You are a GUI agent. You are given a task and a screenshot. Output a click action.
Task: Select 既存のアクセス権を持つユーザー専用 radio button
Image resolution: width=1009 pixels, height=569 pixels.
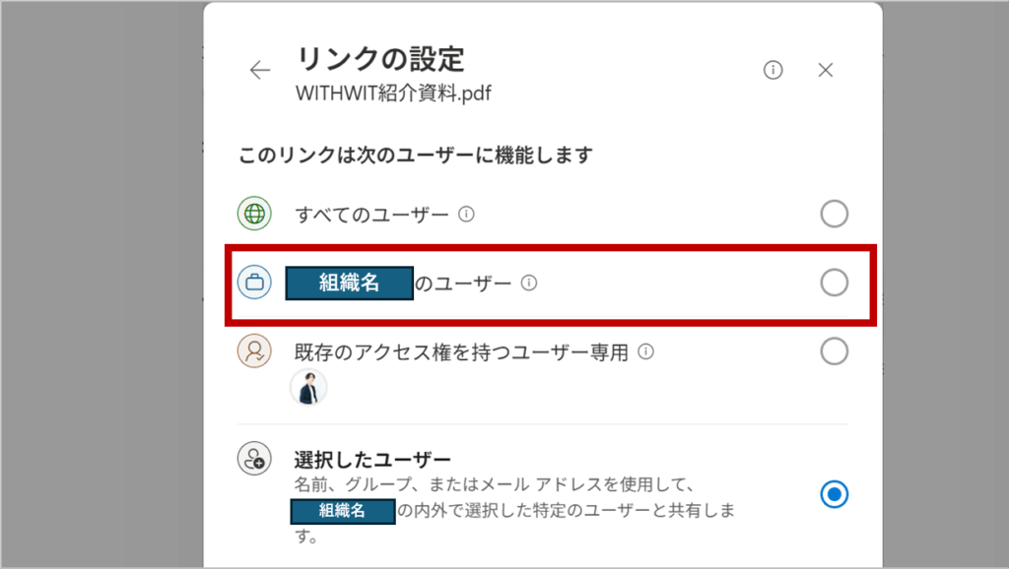[x=834, y=351]
